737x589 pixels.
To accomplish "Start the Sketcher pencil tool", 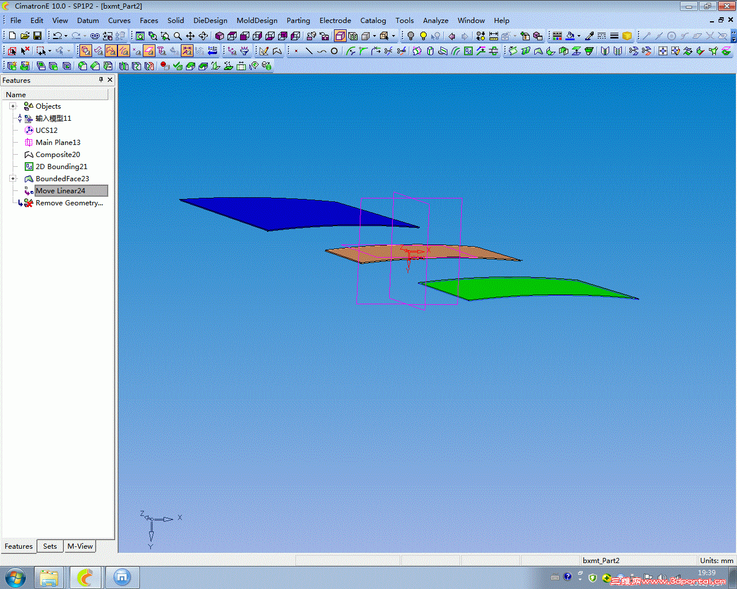I will click(x=264, y=51).
